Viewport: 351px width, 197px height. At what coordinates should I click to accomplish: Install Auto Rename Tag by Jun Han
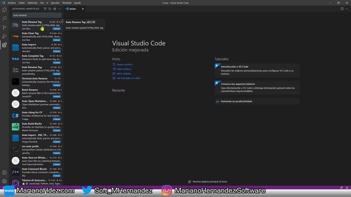56,28
